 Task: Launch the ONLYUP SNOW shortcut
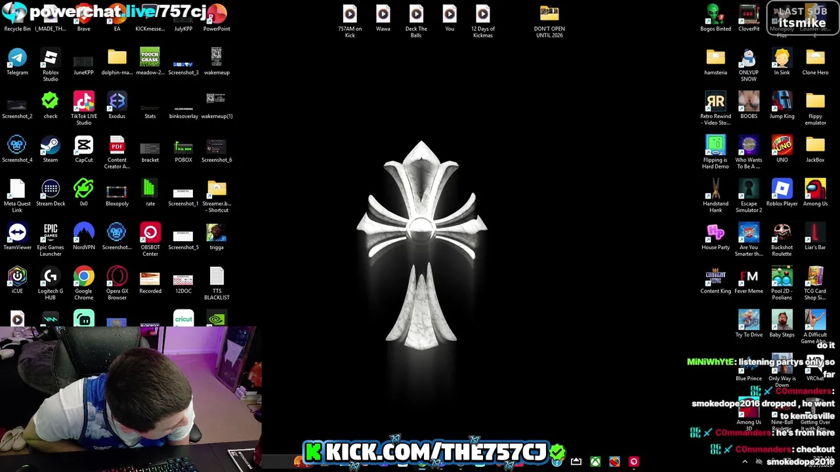749,65
